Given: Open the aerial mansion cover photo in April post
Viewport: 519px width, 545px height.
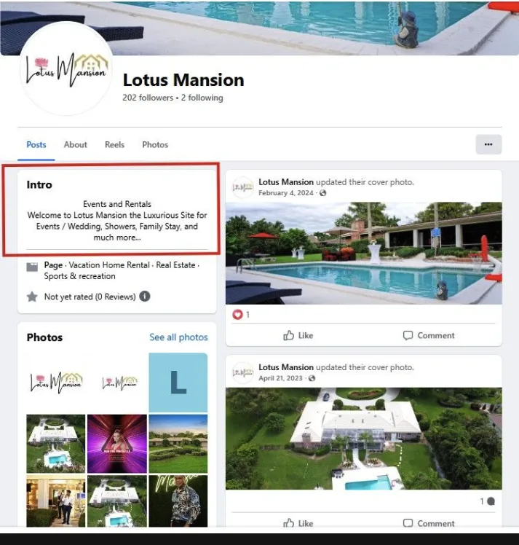Looking at the screenshot, I should tap(363, 439).
